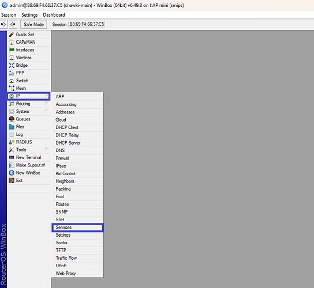This screenshot has width=314, height=288.
Task: Click the redo arrow toolbar icon
Action: tap(13, 24)
